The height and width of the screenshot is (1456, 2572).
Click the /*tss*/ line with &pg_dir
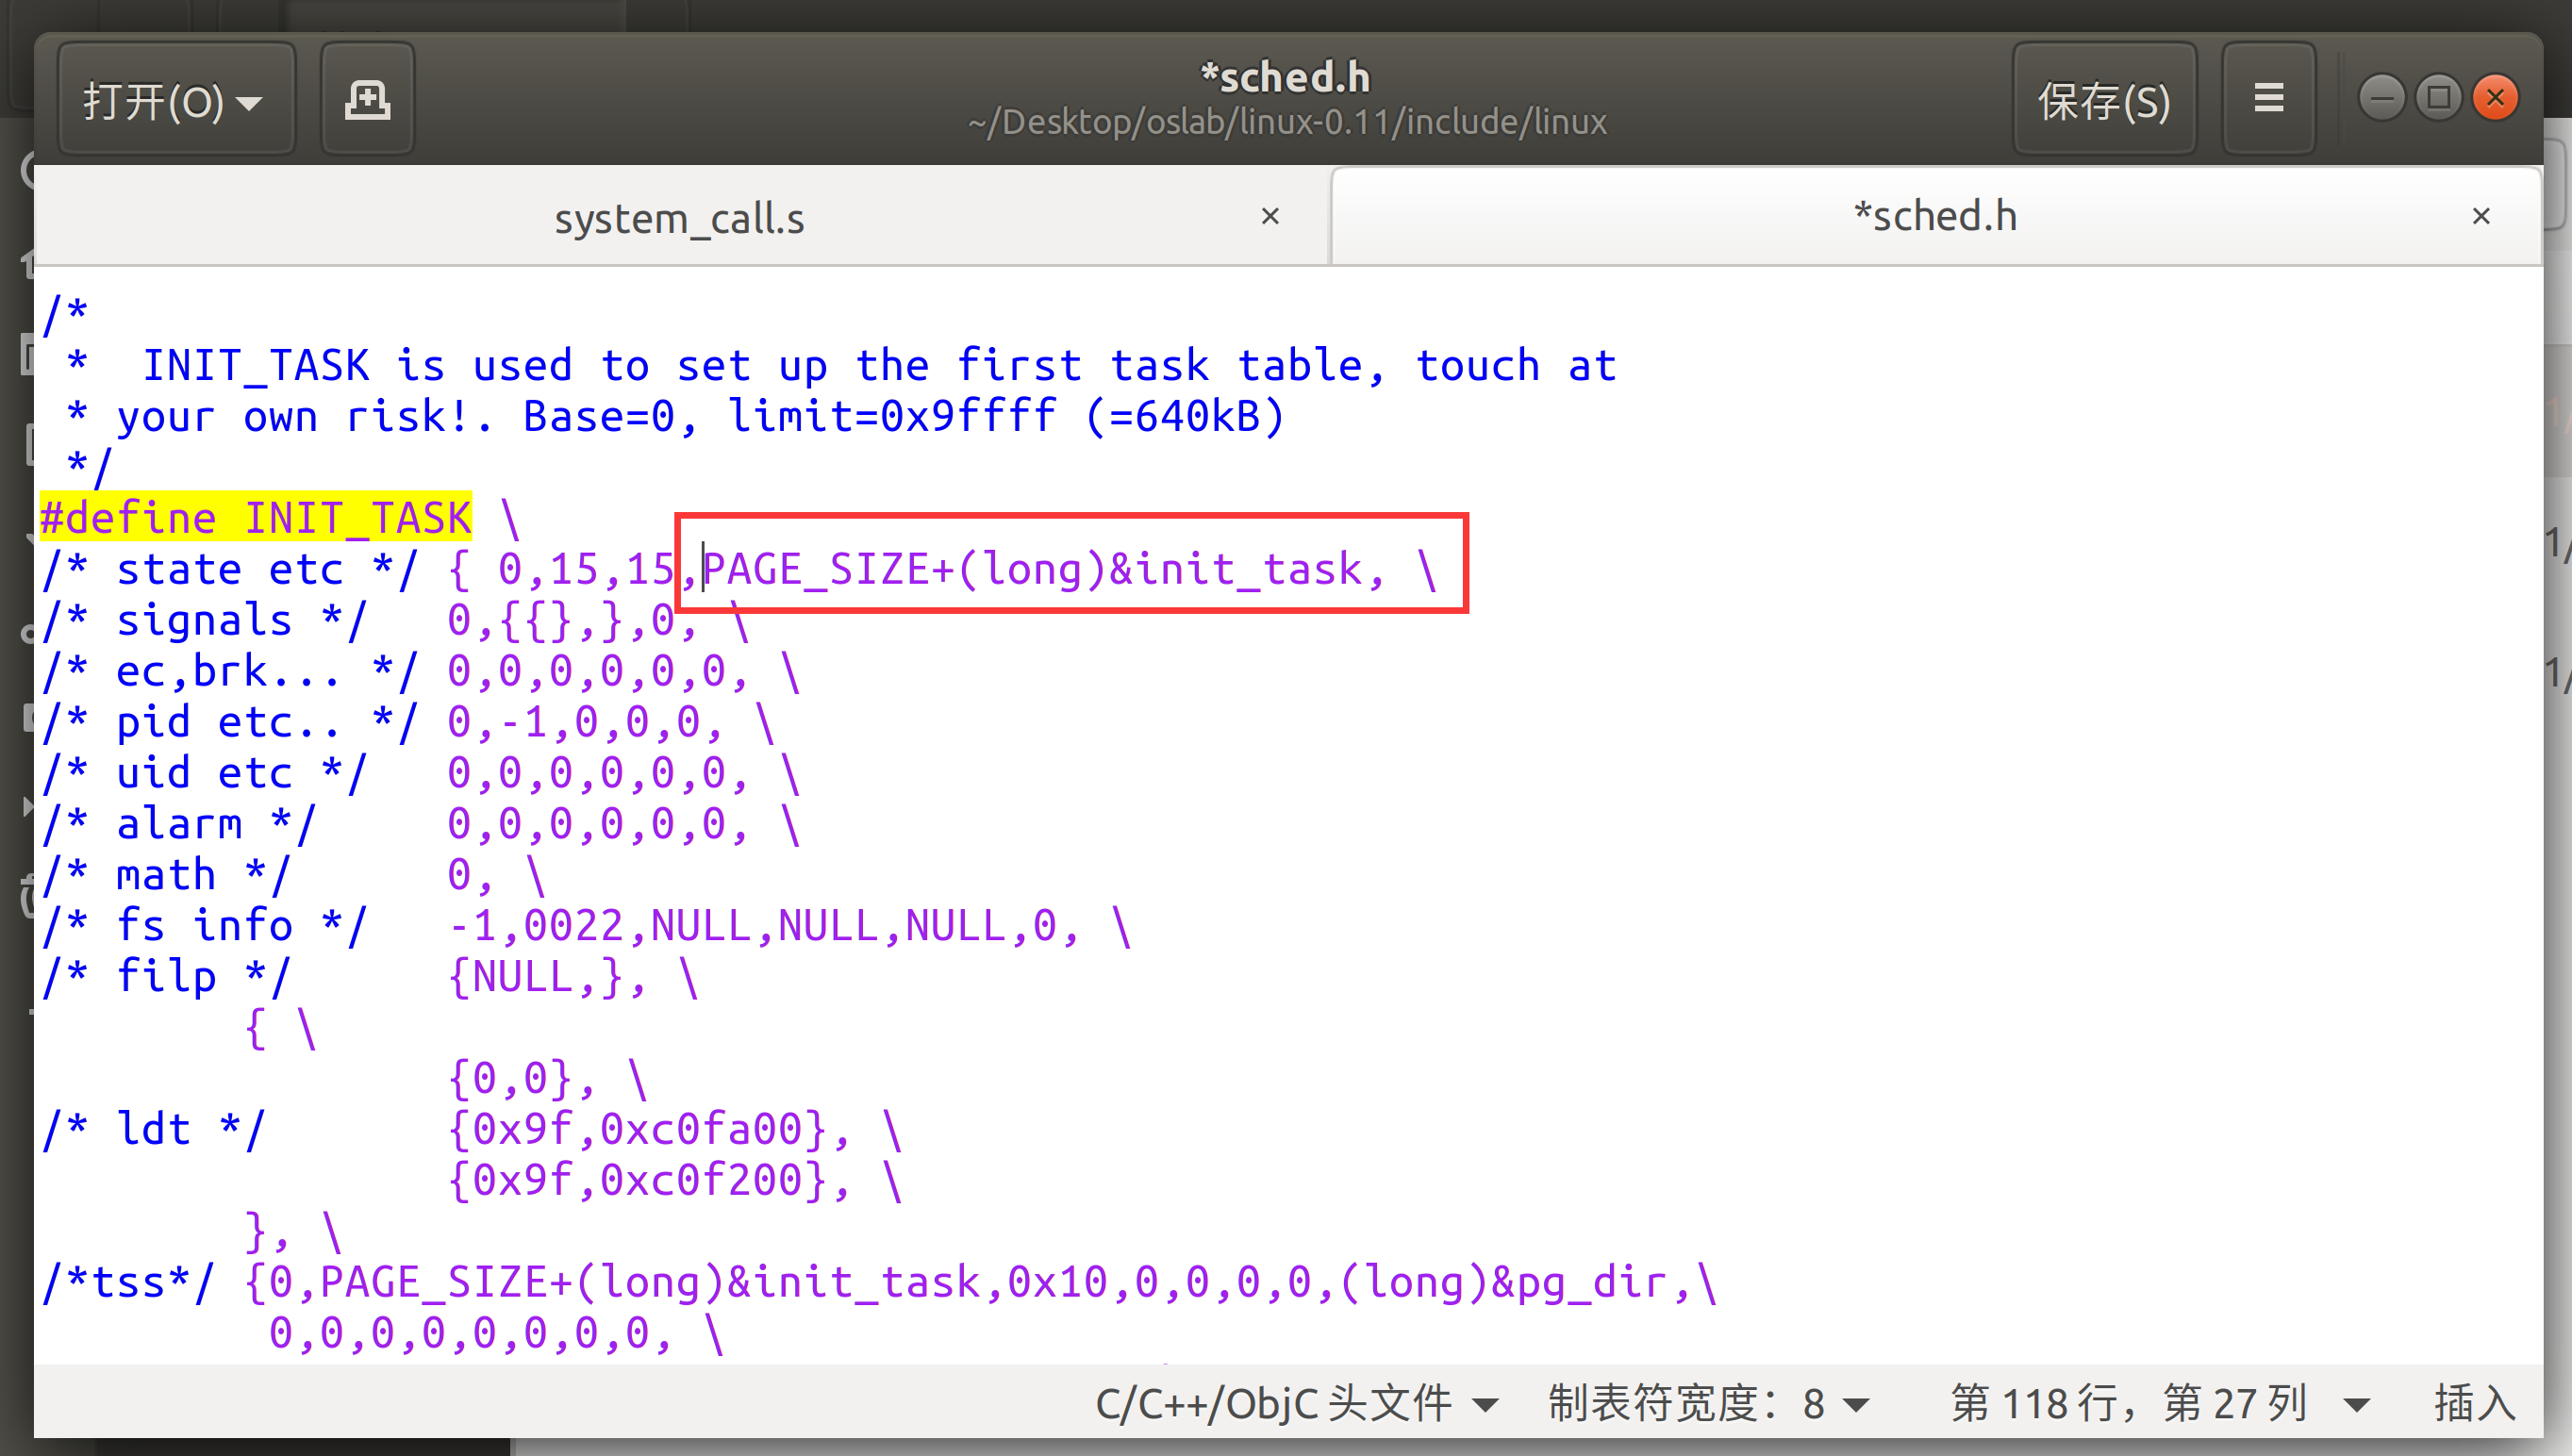(x=880, y=1283)
